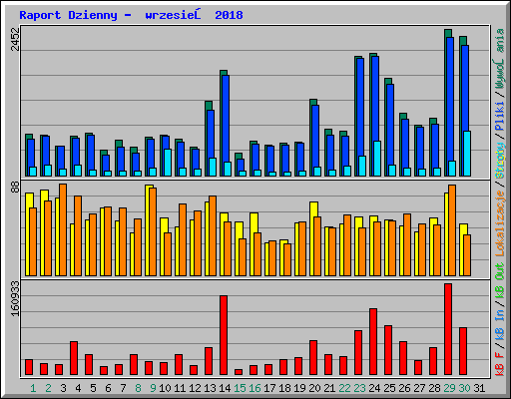Click the orange Lokalizacje bar for day 3
The image size is (511, 399).
pyautogui.click(x=63, y=229)
